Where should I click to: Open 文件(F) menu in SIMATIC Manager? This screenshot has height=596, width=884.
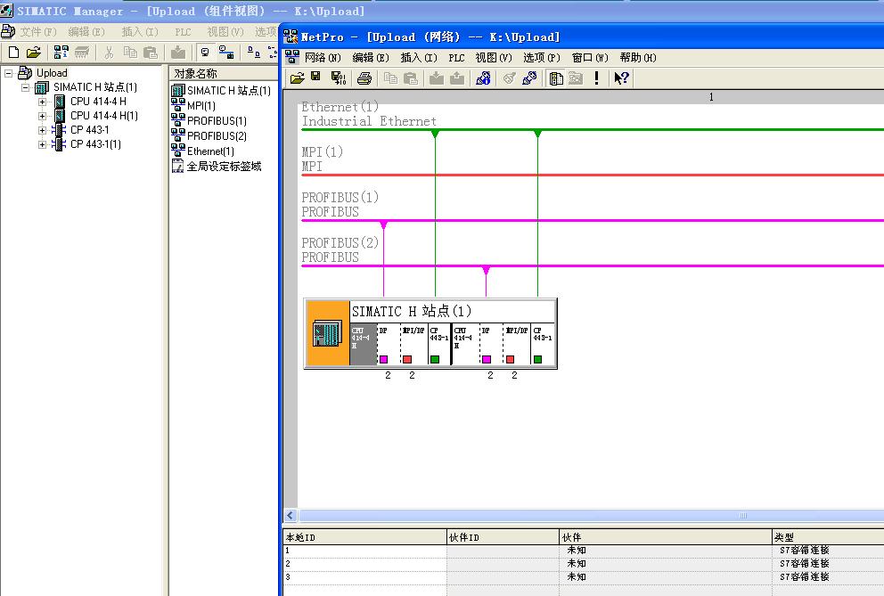pyautogui.click(x=38, y=31)
